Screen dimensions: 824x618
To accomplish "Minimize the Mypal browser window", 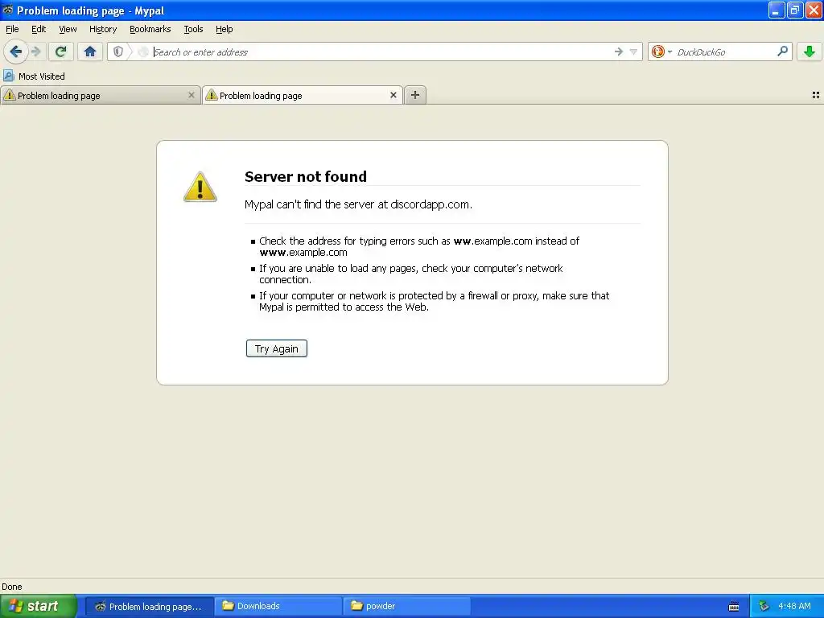I will (x=777, y=10).
